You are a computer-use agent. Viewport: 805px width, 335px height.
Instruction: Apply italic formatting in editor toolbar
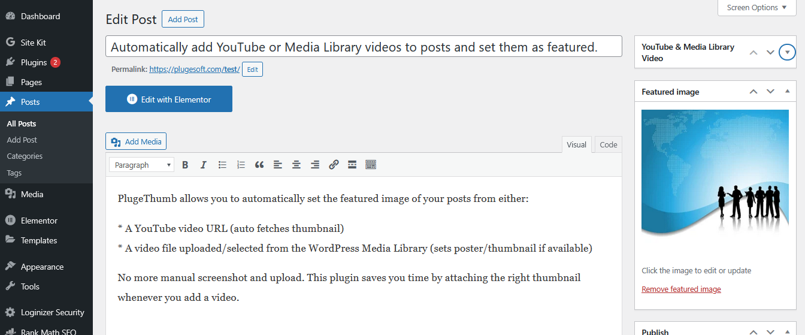tap(204, 165)
